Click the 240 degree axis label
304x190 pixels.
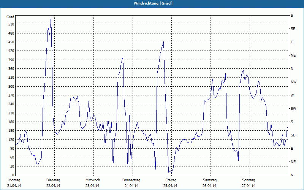11,104
